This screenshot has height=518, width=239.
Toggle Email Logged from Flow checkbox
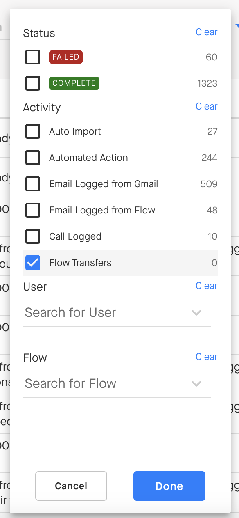(x=33, y=210)
